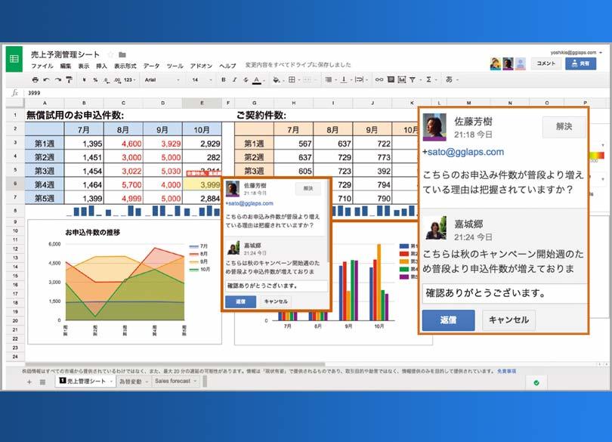
Task: Open the 123 number format dropdown
Action: [128, 79]
